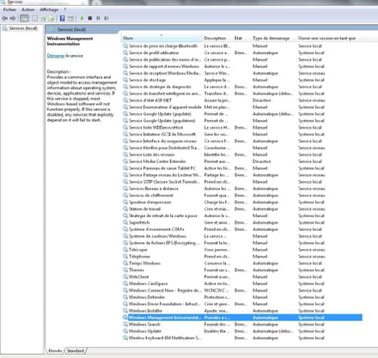The width and height of the screenshot is (378, 358).
Task: Open the Affichage menu
Action: (x=49, y=9)
